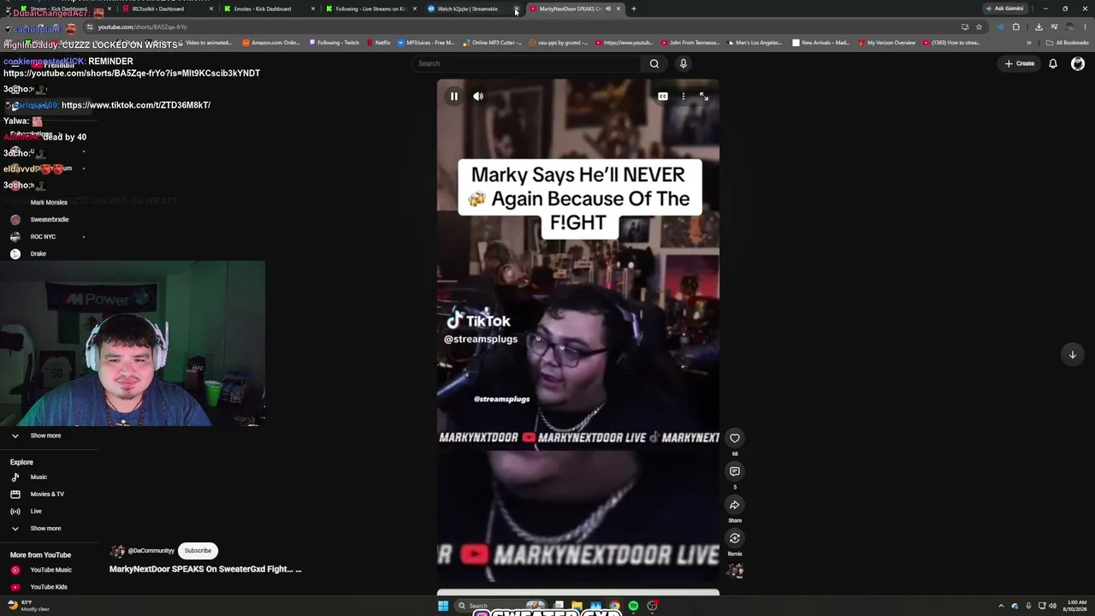Open Chrome from the taskbar
Viewport: 1095px width, 616px height.
pos(614,607)
